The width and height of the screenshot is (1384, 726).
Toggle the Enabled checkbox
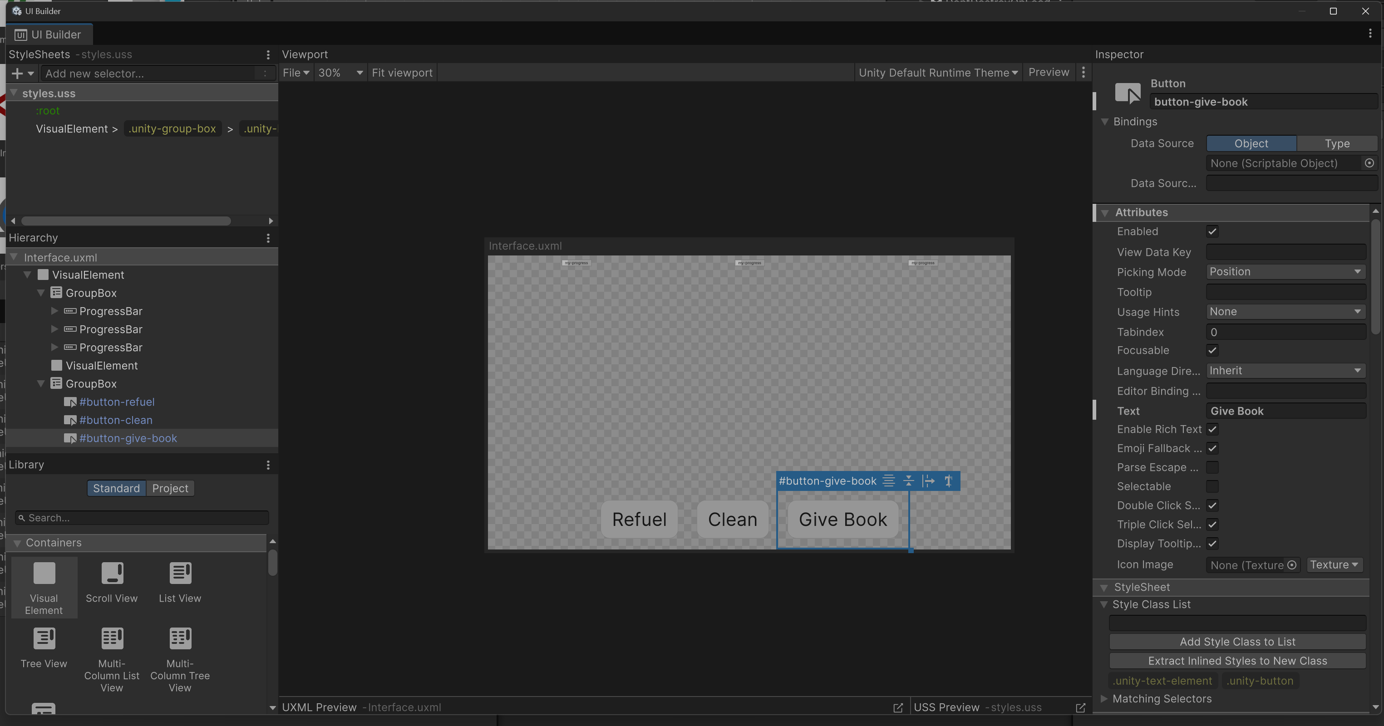click(1212, 231)
